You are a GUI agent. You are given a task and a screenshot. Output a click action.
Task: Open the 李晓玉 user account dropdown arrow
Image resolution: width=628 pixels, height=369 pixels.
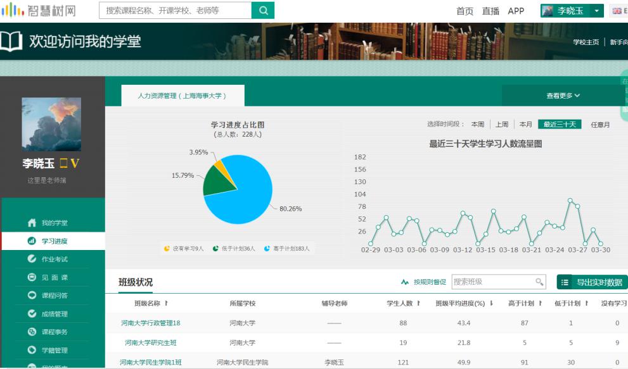pos(596,11)
